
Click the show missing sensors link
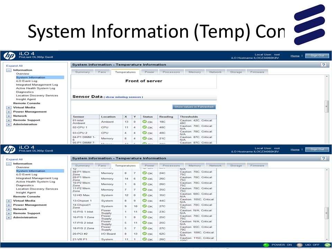click(123, 97)
